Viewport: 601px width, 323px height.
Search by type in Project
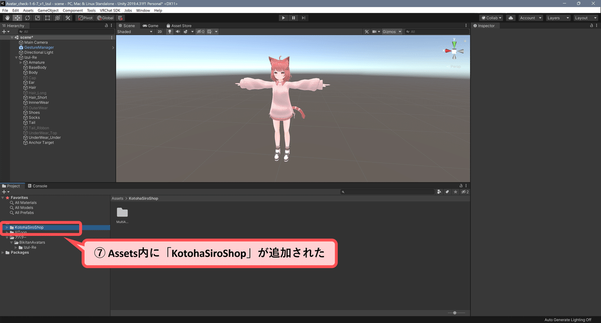tap(439, 192)
